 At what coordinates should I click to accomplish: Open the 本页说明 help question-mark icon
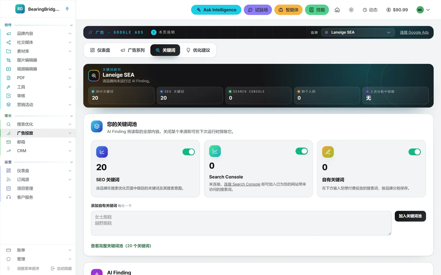point(154,32)
